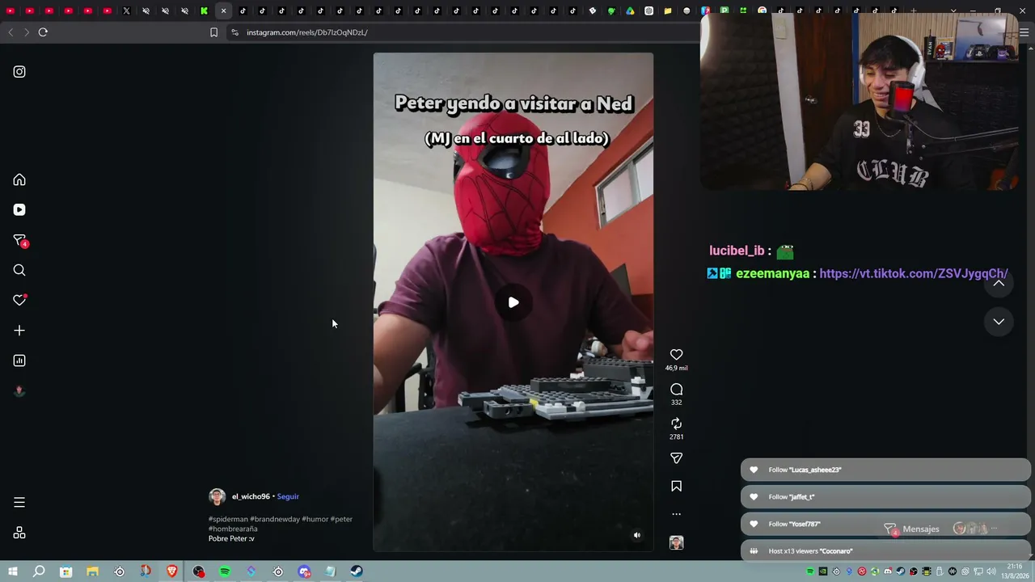Screen dimensions: 1035x582
Task: Go to the previous reel with the up chevron
Action: [x=999, y=283]
